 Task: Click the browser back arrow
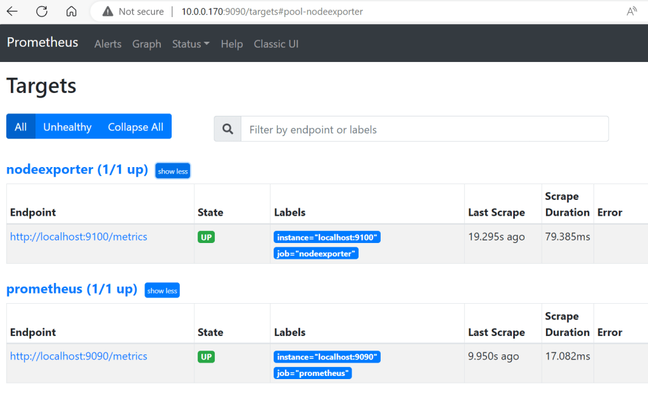tap(12, 11)
